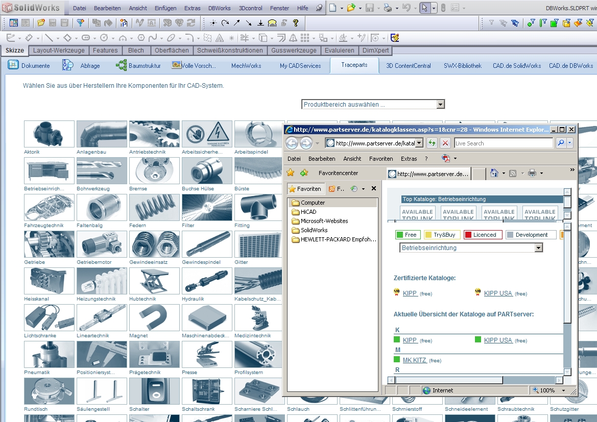Close the Favoriten side pane
This screenshot has height=422, width=597.
click(x=374, y=188)
